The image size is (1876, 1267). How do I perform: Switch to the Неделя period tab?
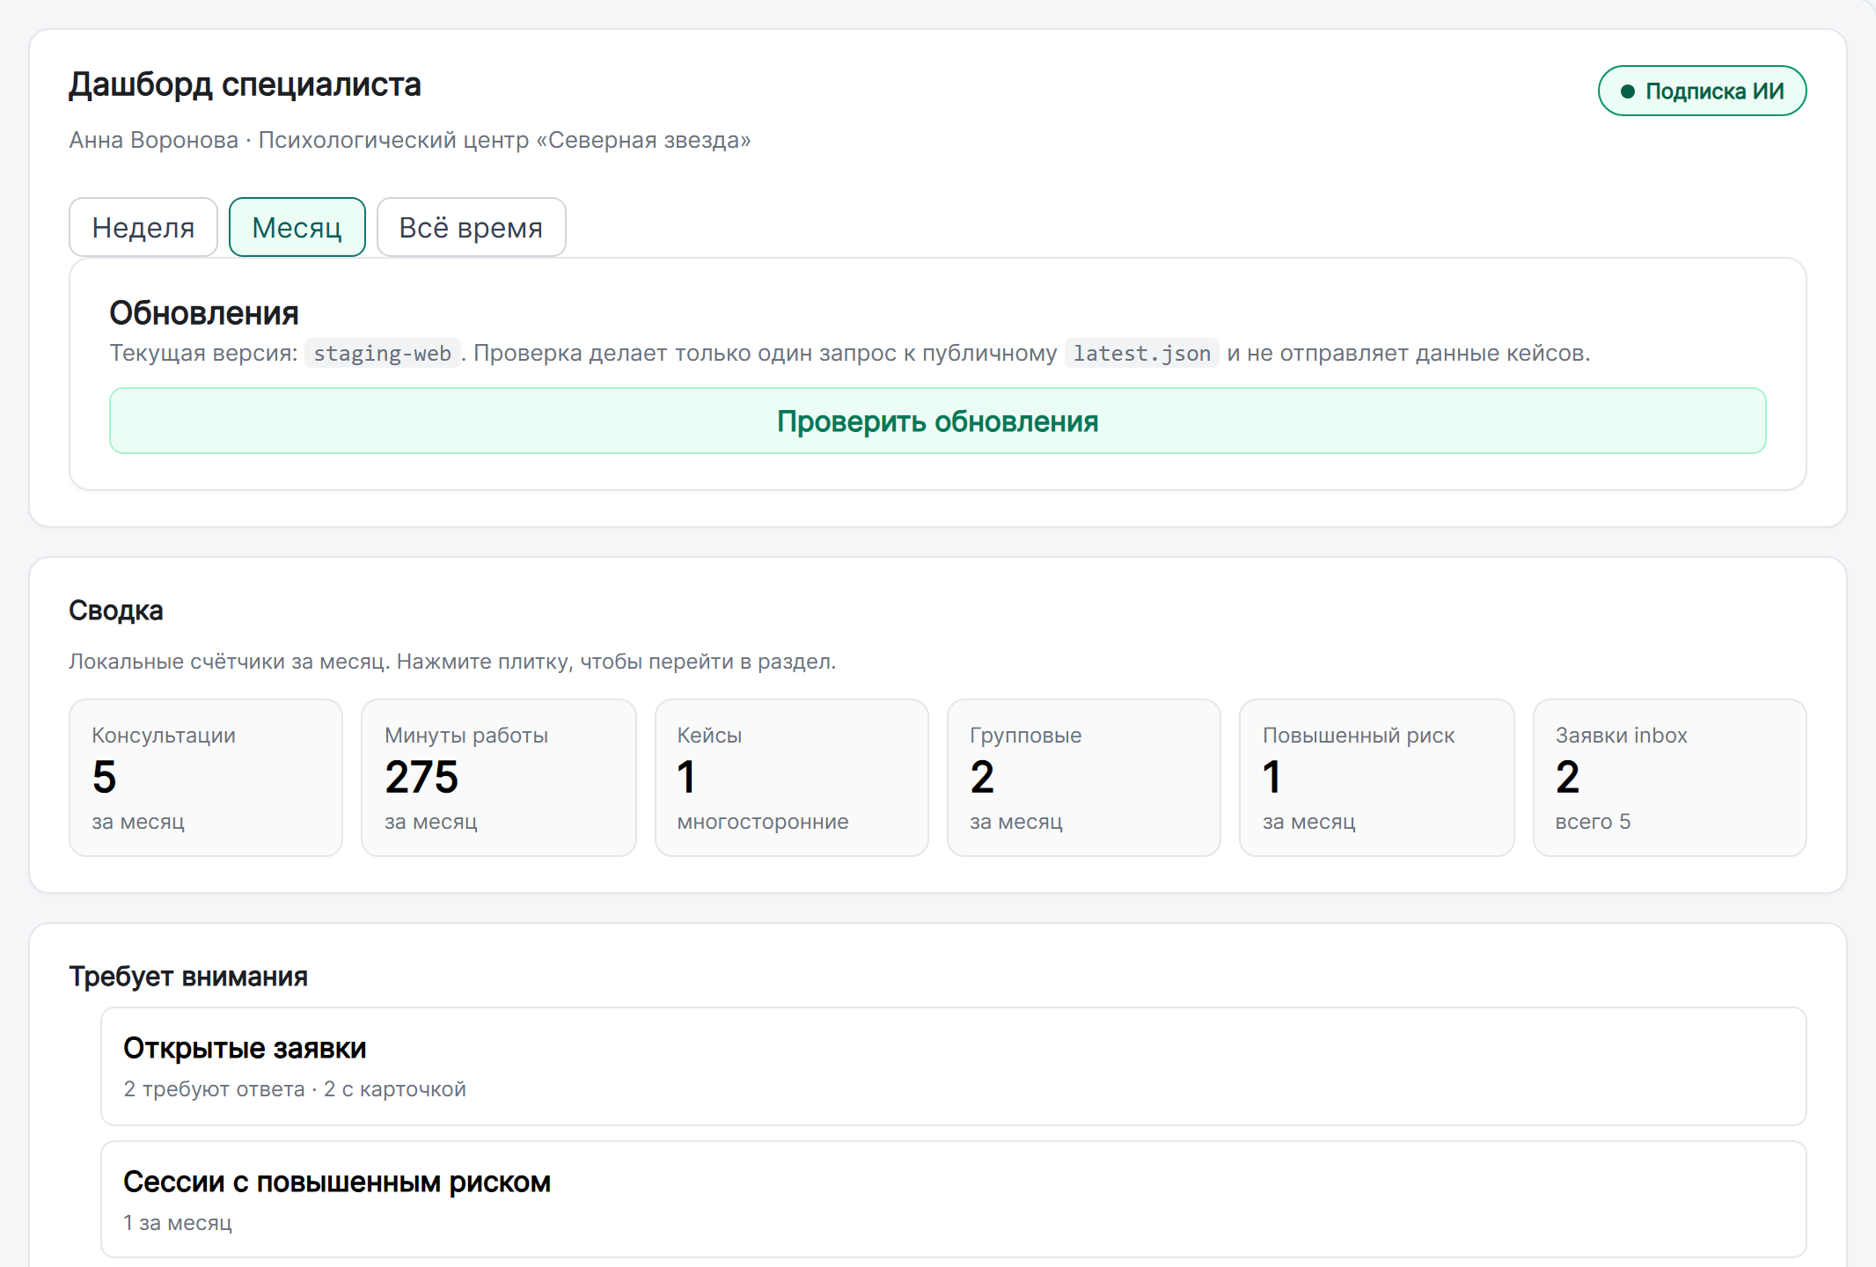pyautogui.click(x=143, y=227)
